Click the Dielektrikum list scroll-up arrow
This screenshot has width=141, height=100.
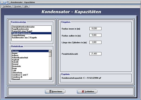click(x=50, y=51)
